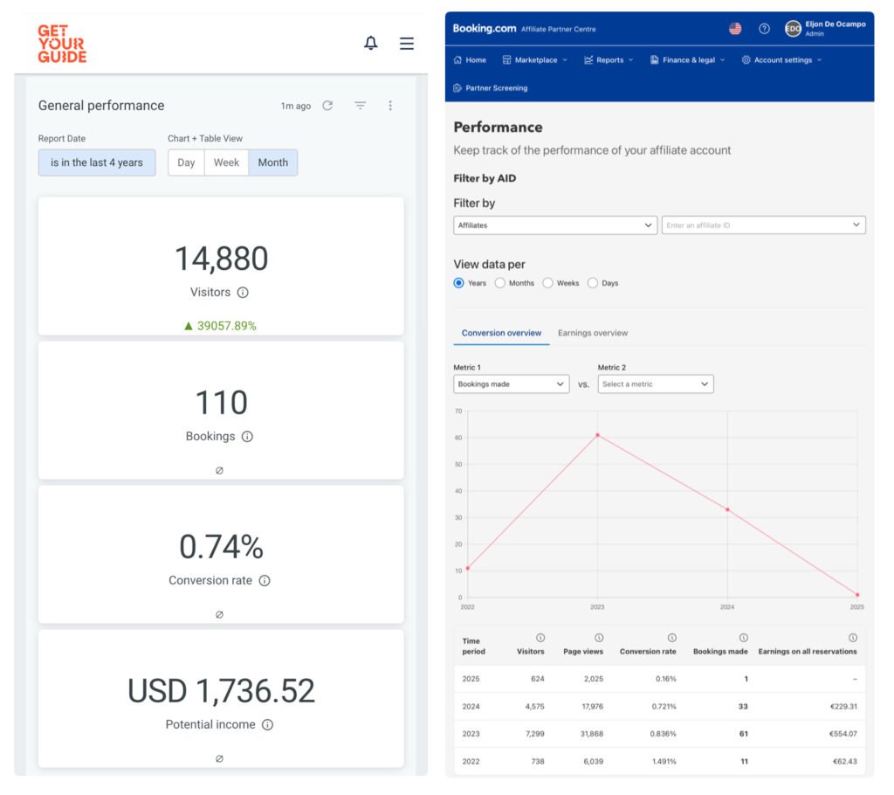
Task: Open Partner Screening page
Action: click(x=491, y=88)
